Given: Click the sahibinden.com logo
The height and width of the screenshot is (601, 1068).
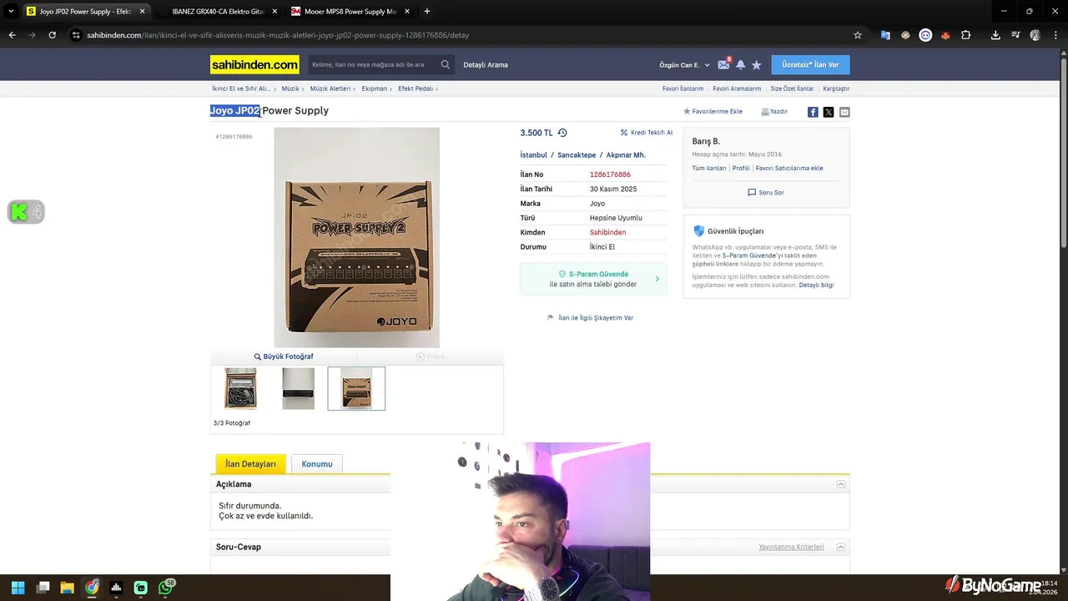Looking at the screenshot, I should 254,64.
